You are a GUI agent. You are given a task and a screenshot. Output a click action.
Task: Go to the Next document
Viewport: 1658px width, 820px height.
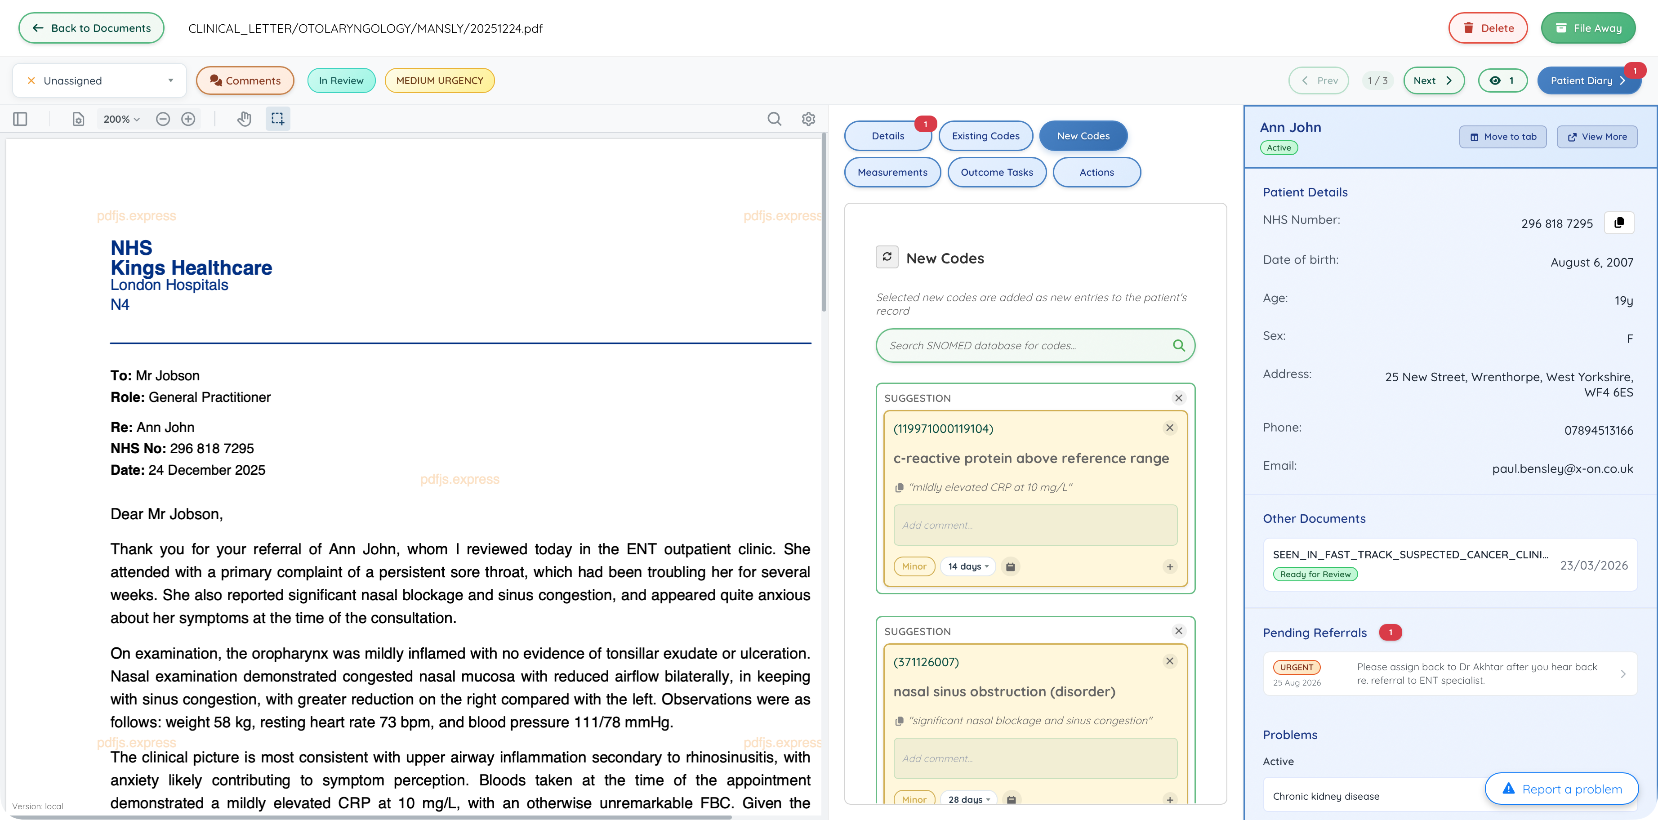click(x=1433, y=80)
